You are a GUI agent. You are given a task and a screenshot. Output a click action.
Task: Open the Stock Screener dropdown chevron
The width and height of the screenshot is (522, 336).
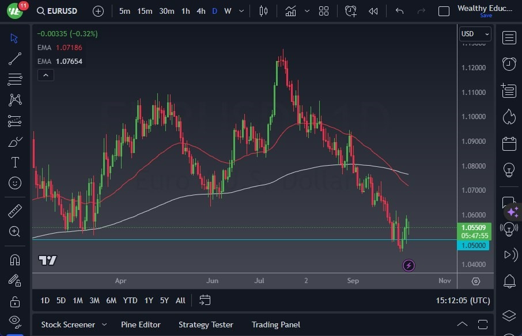coord(104,324)
